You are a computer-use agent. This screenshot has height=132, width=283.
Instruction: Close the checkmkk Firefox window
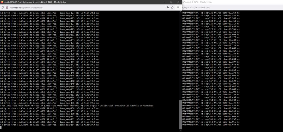pyautogui.click(x=178, y=2)
